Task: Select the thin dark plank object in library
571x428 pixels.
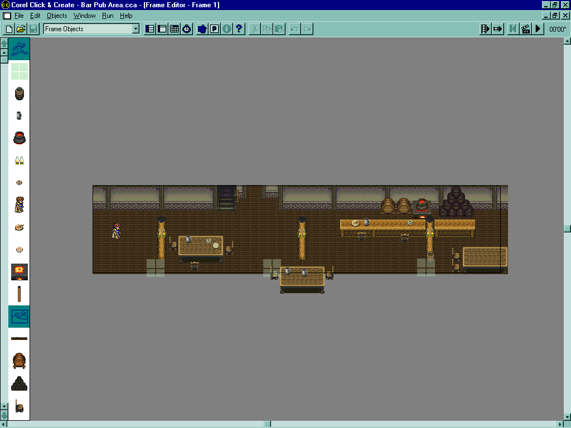Action: 20,338
